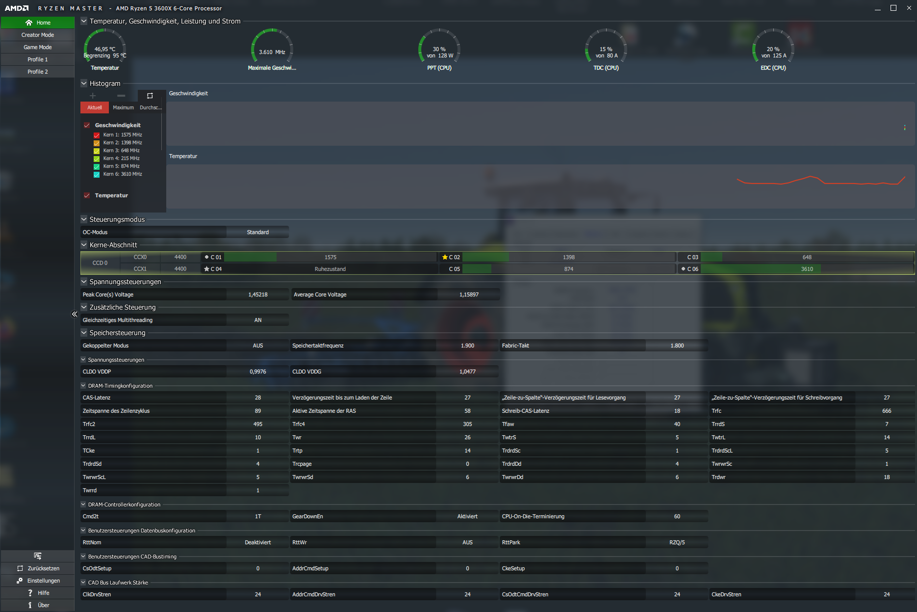Click the histogram zoom-out minus icon
Screen dimensions: 917x612
[121, 96]
